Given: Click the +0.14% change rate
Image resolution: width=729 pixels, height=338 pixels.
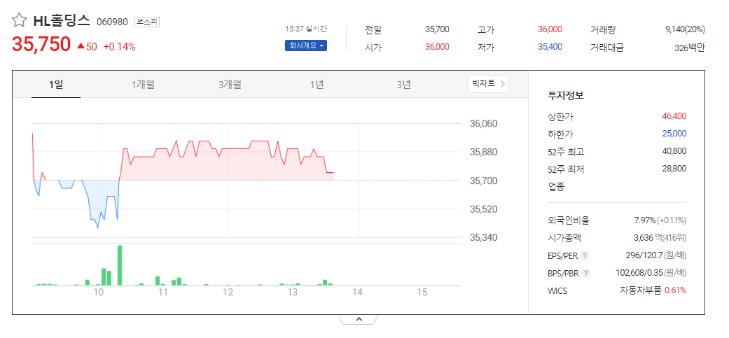Looking at the screenshot, I should pyautogui.click(x=119, y=47).
